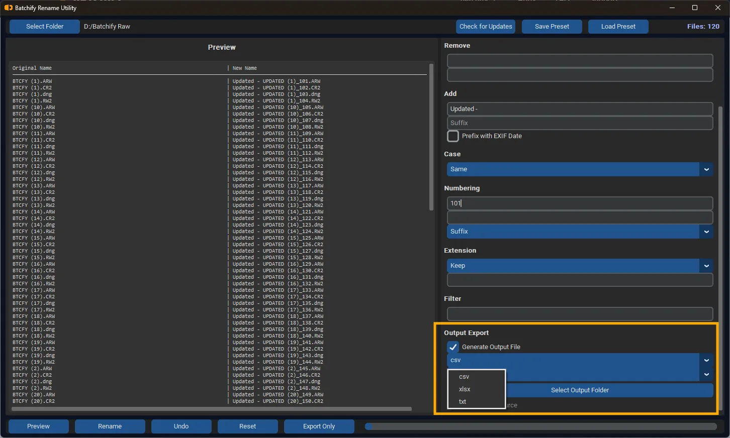Reset all rename settings
Image resolution: width=730 pixels, height=438 pixels.
pyautogui.click(x=247, y=426)
